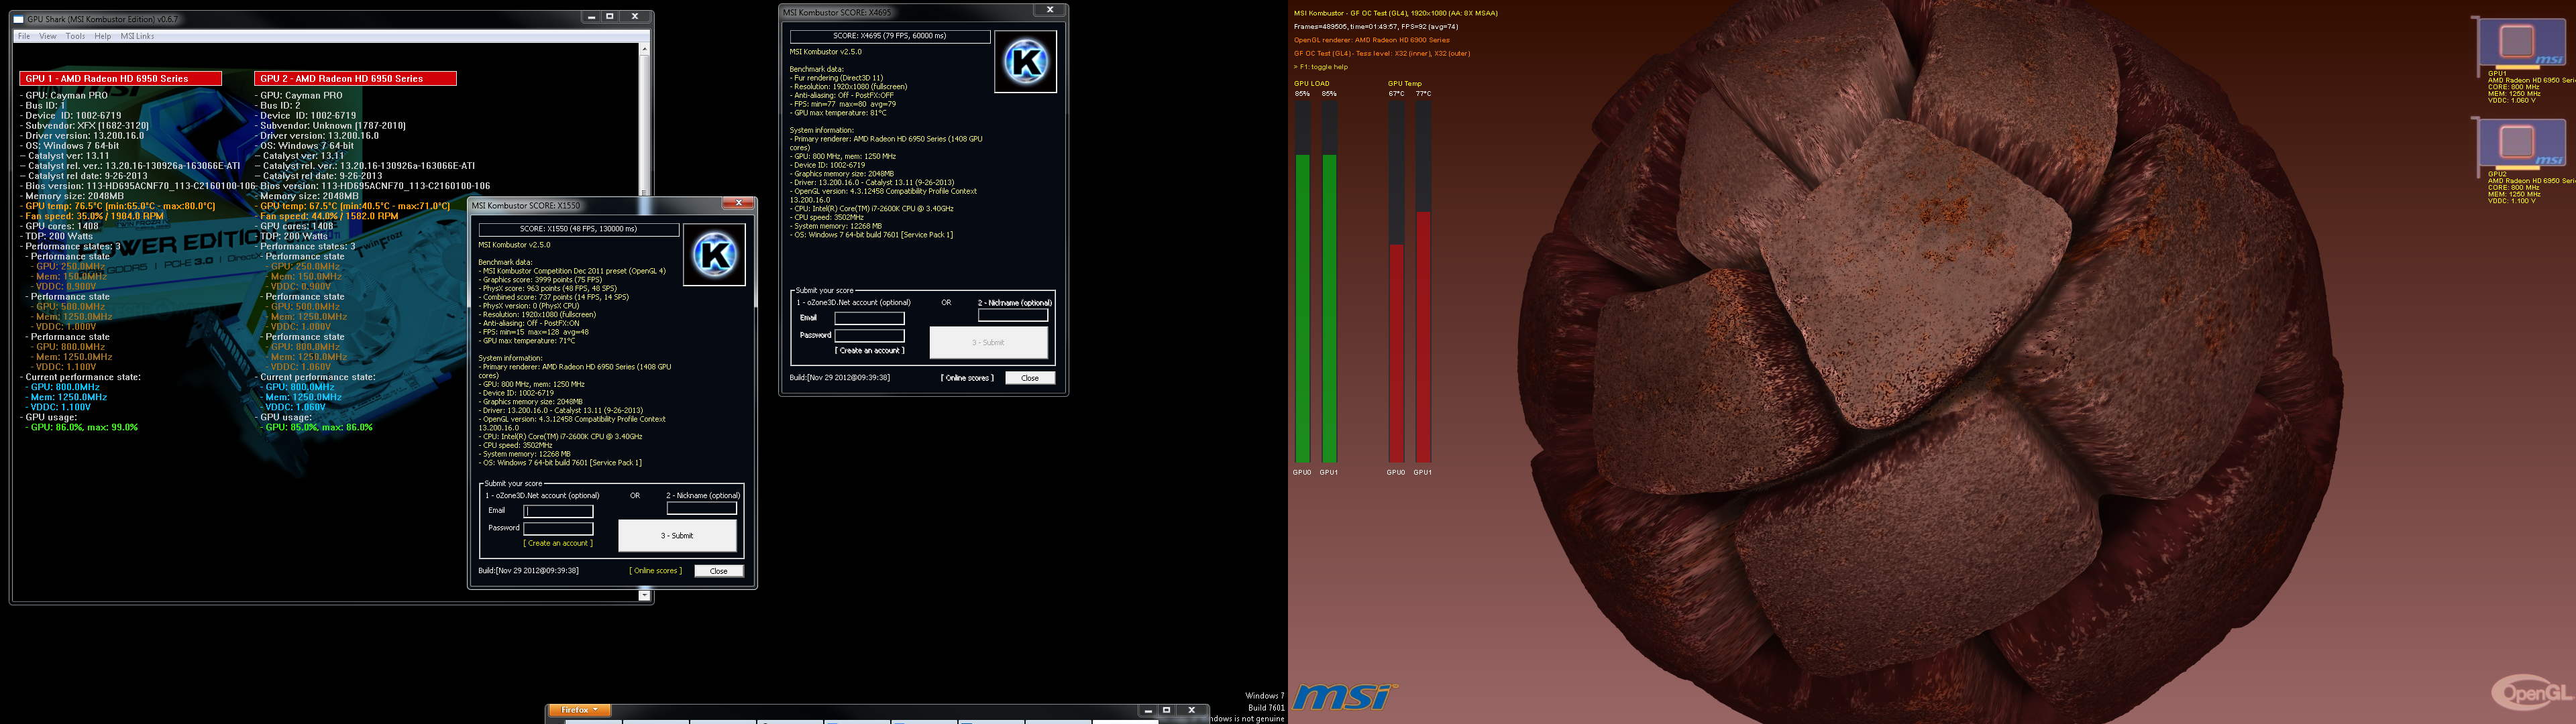
Task: Click Password field in X4695 score window
Action: pyautogui.click(x=870, y=335)
